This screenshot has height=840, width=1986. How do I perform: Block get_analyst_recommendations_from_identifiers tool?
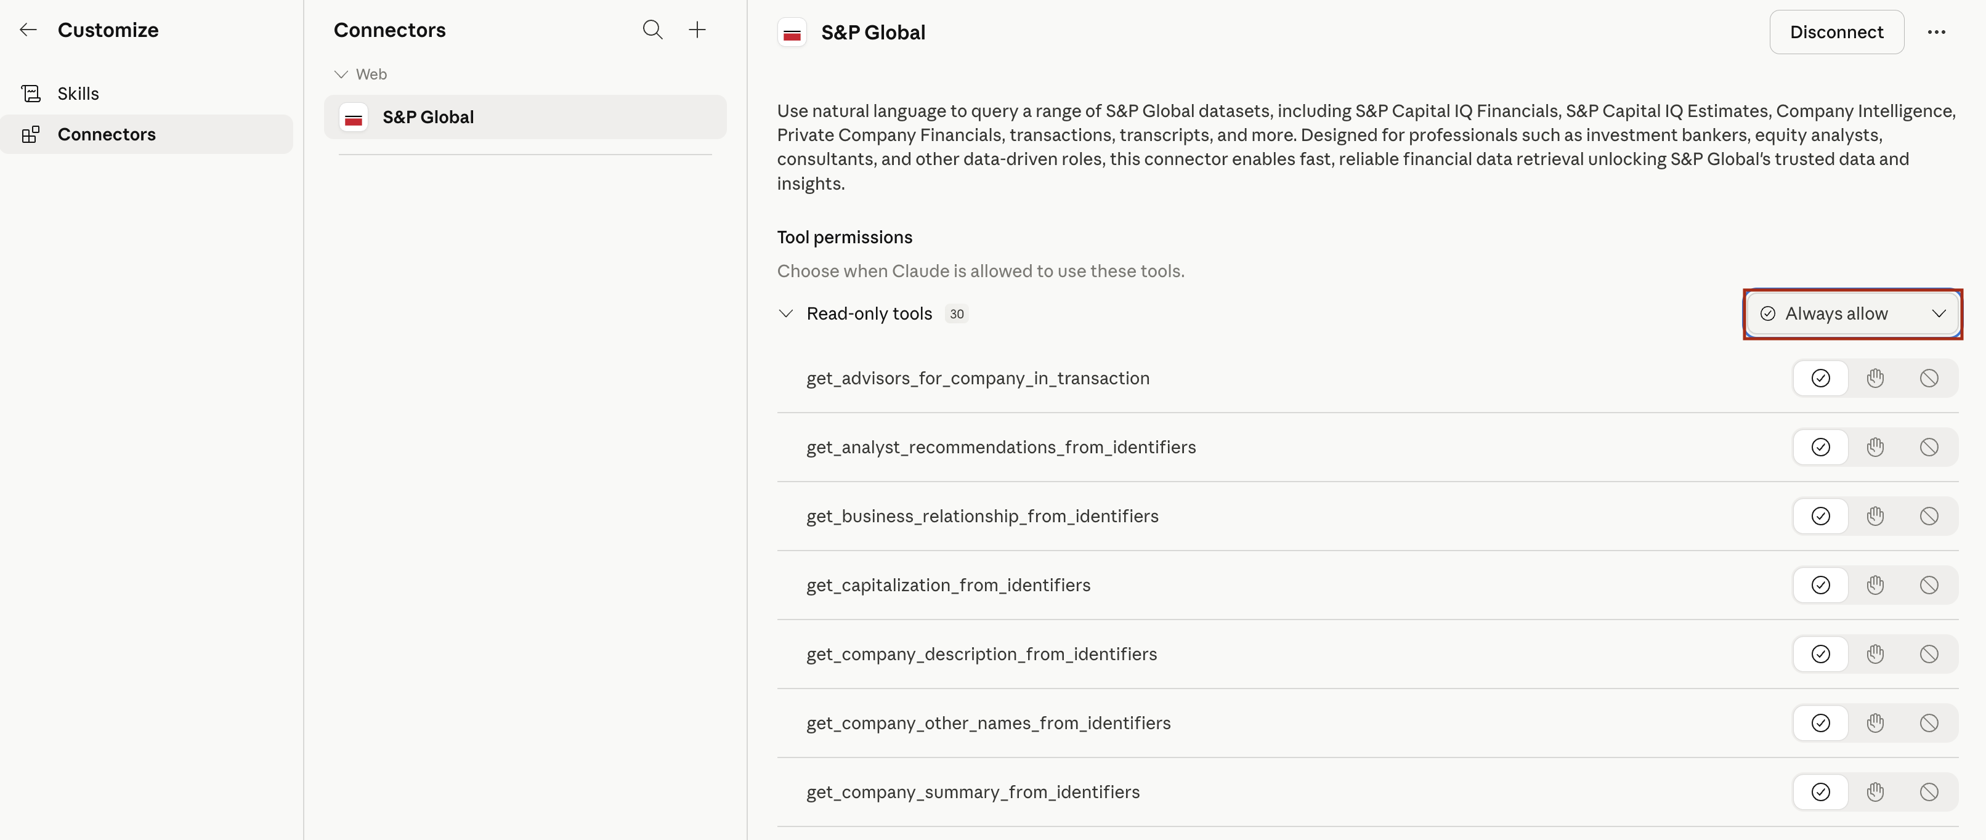(1929, 447)
